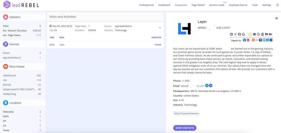This screenshot has height=133, width=281.
Task: Open the Underground menu
Action: pyautogui.click(x=147, y=5)
